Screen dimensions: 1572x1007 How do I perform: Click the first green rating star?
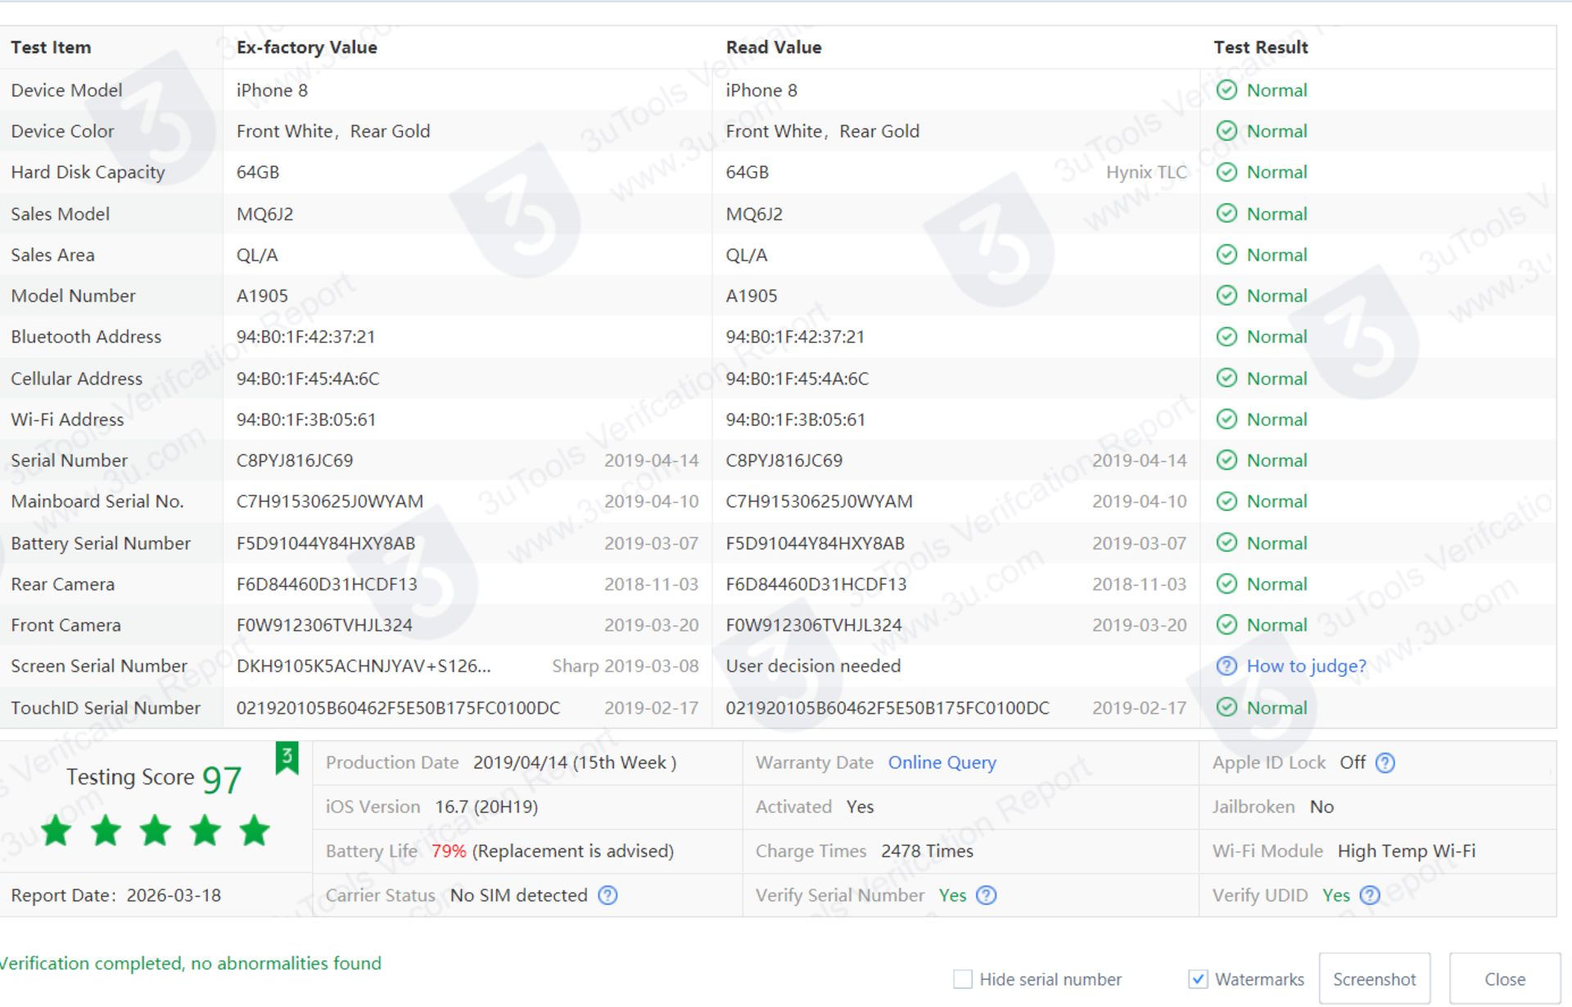pyautogui.click(x=56, y=831)
